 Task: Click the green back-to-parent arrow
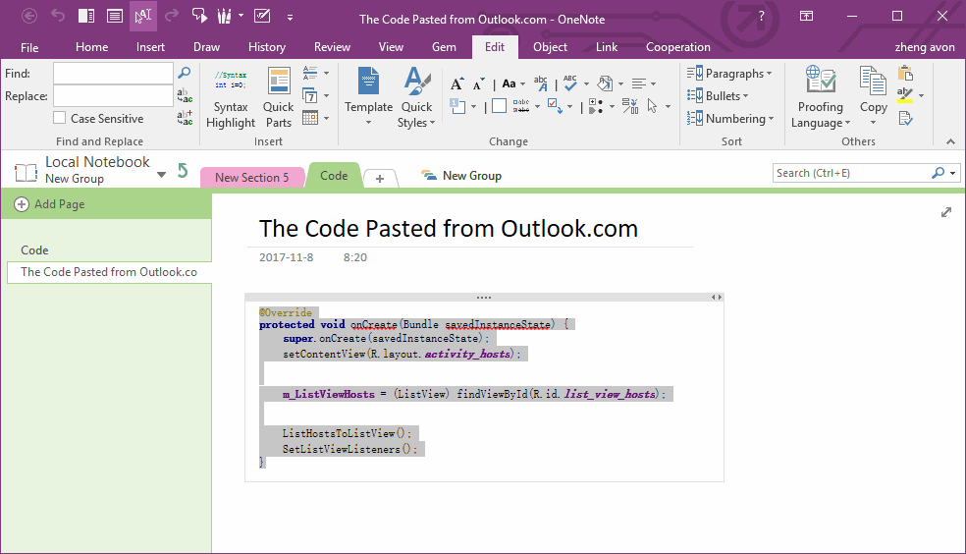183,170
